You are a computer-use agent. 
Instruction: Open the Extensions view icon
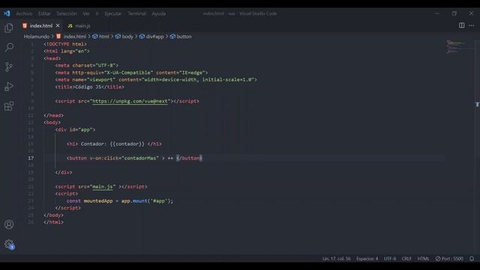tap(9, 106)
